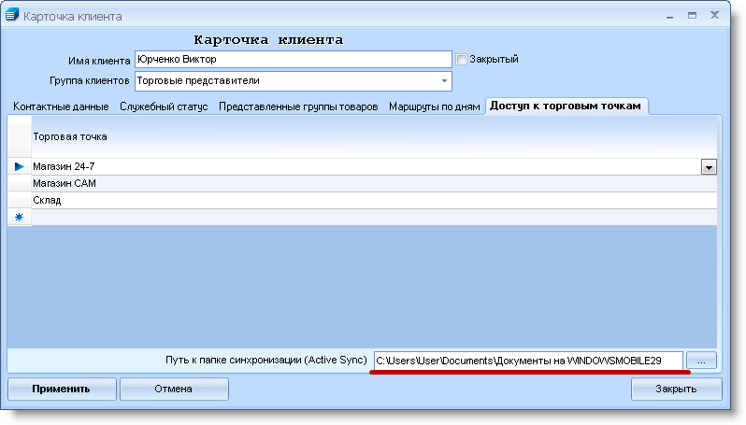
Task: Click the Отмена button
Action: point(174,389)
